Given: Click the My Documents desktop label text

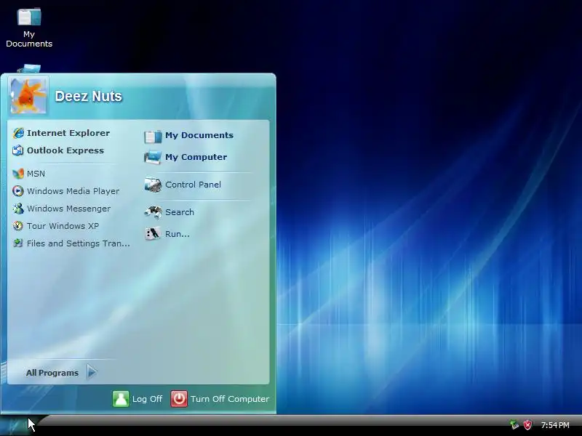Looking at the screenshot, I should pyautogui.click(x=29, y=39).
